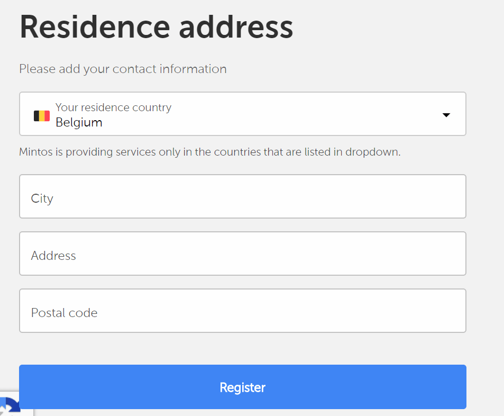Click 'Please add your contact information' text
Screen dimensions: 504x416
click(x=123, y=69)
